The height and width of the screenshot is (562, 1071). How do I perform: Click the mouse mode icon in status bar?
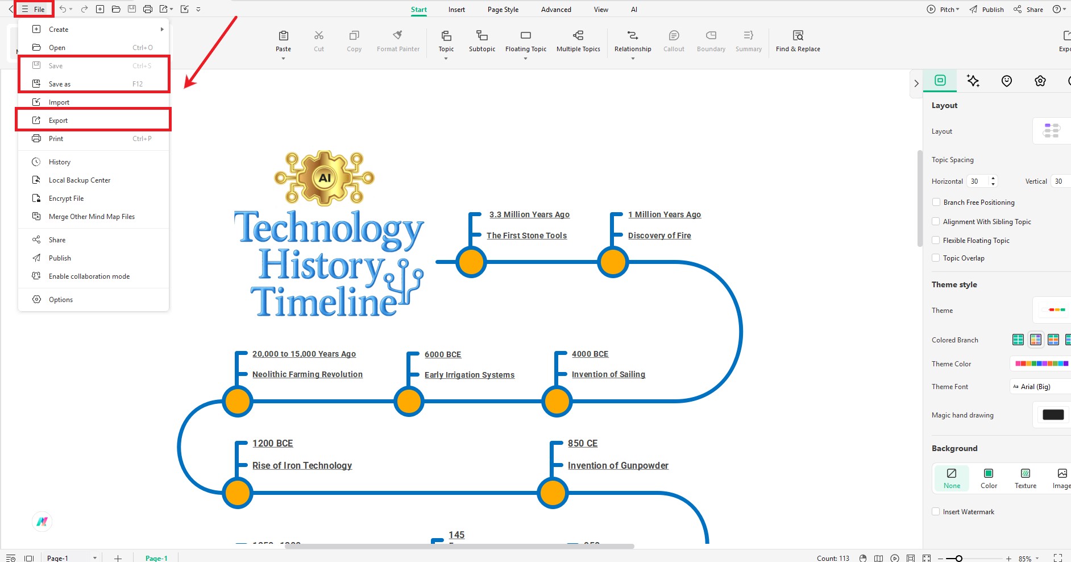coord(863,558)
